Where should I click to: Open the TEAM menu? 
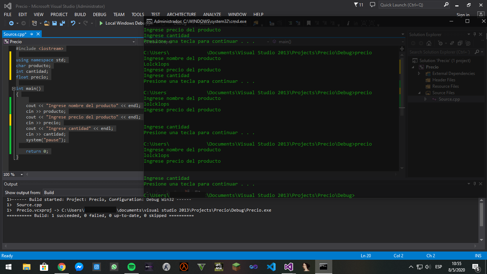119,15
